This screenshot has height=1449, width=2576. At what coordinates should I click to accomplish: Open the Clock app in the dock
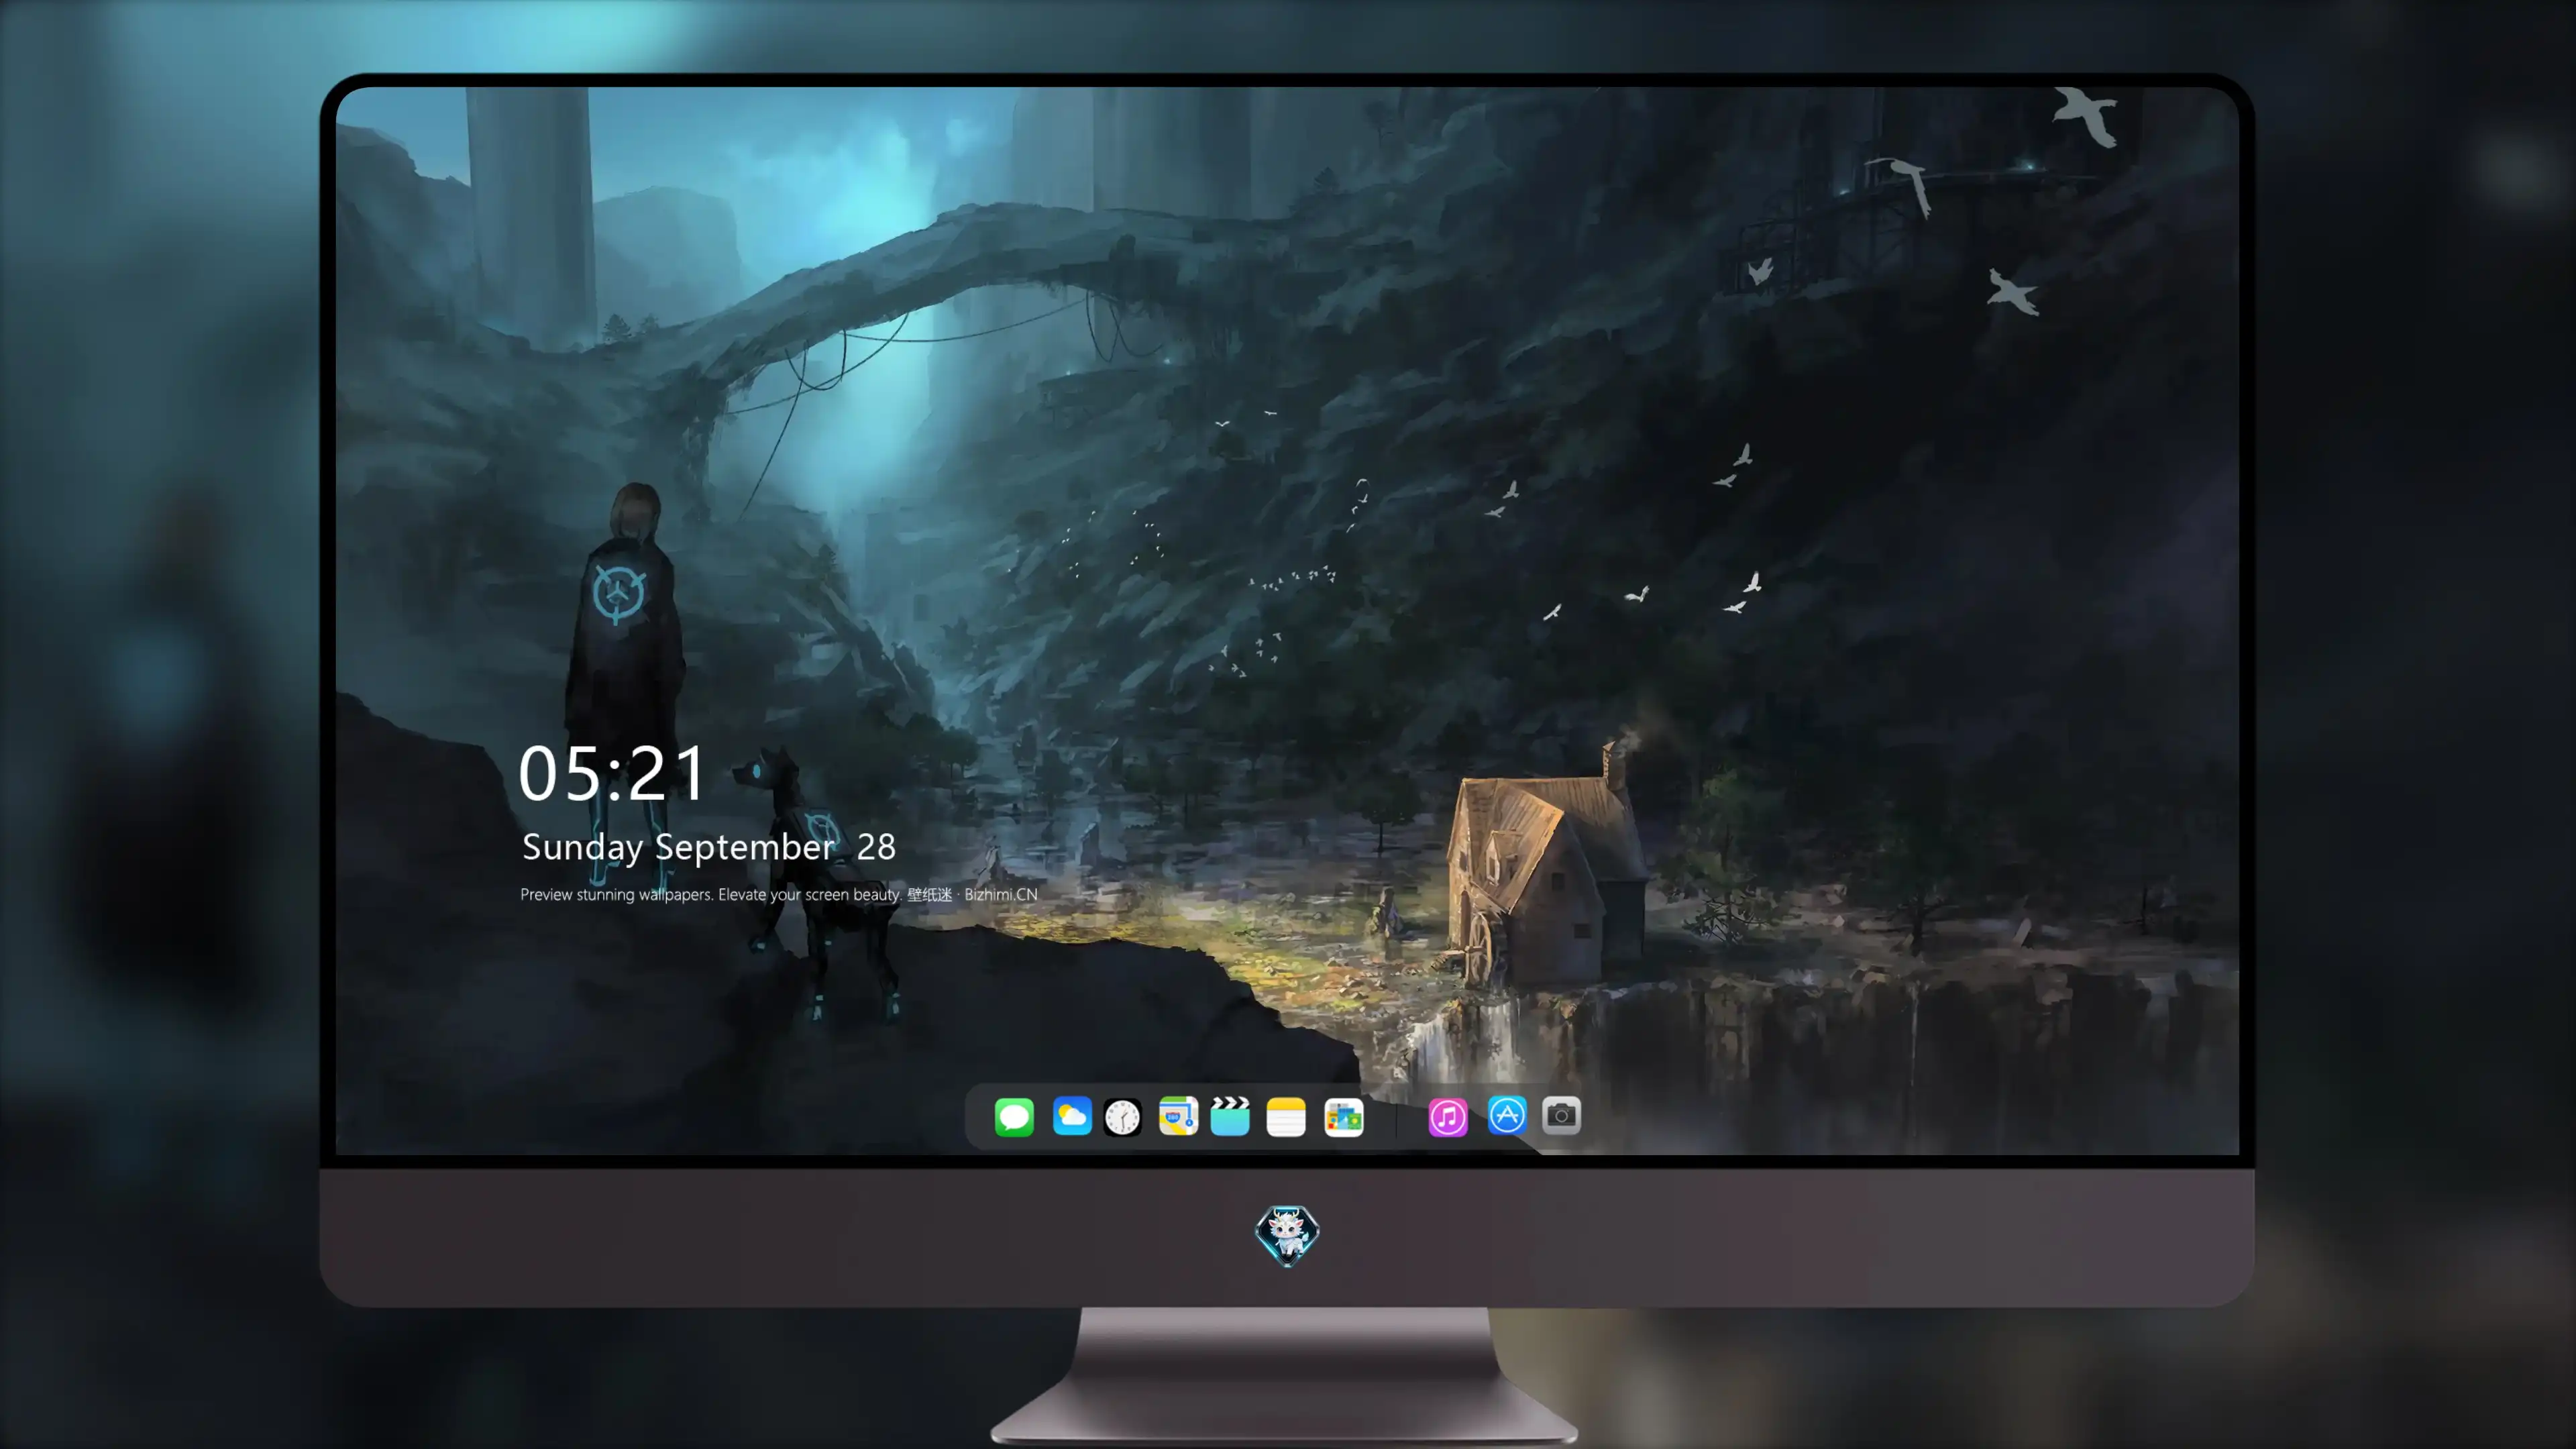1122,1116
